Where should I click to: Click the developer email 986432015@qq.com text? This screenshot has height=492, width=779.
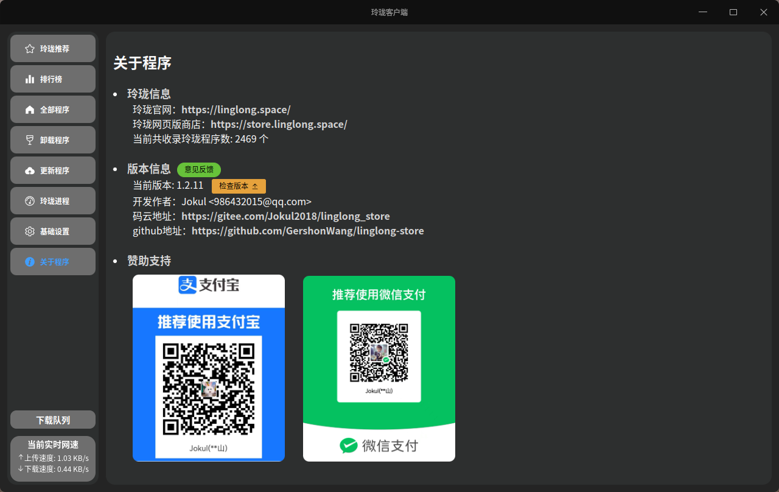click(260, 202)
